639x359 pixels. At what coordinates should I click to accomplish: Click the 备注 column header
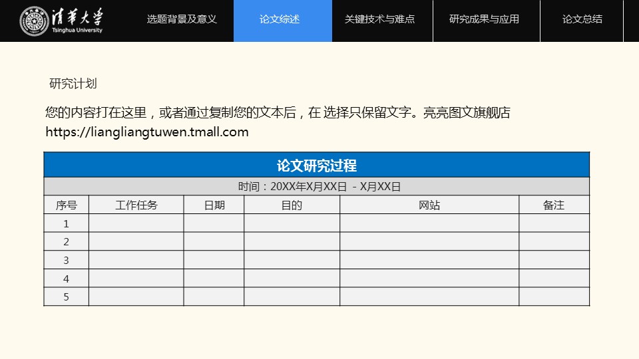tap(554, 205)
